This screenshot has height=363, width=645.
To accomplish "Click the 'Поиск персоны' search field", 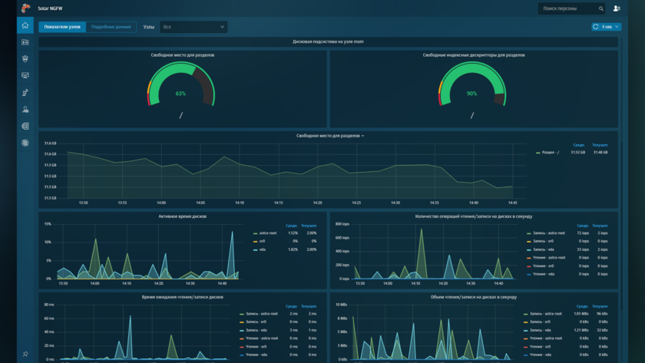I will pos(568,8).
